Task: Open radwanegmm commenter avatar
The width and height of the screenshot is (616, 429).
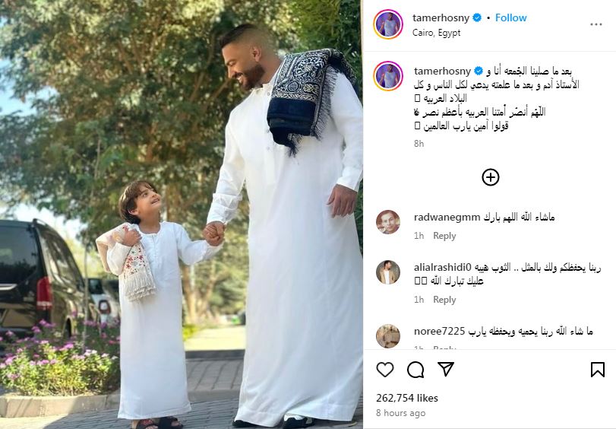Action: [388, 222]
